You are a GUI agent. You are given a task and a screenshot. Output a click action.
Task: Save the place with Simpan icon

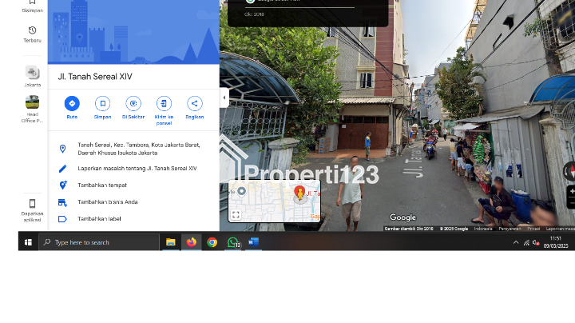[102, 104]
